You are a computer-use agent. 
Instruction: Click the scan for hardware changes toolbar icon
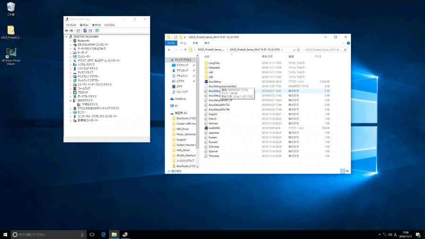(97, 31)
